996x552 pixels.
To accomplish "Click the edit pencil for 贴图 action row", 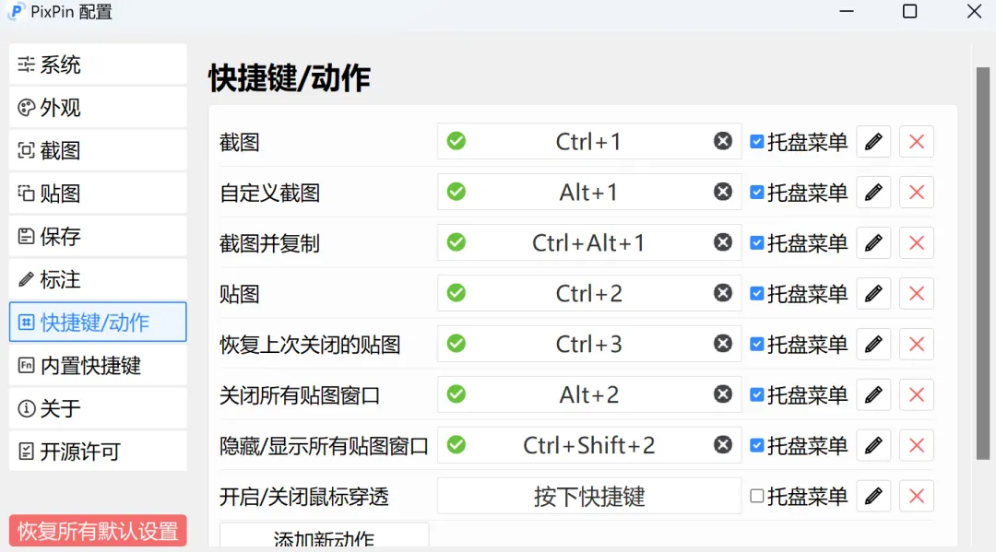I will pos(873,294).
